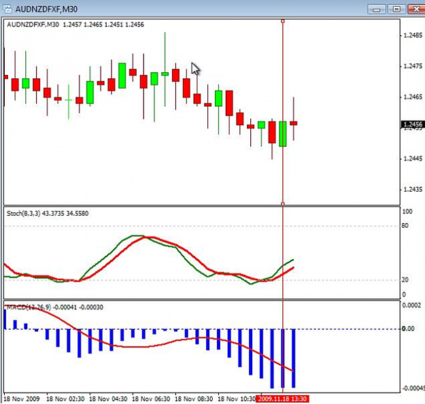Minimize the AUDNZDFXF,M30 chart window
This screenshot has width=425, height=404.
click(x=377, y=10)
